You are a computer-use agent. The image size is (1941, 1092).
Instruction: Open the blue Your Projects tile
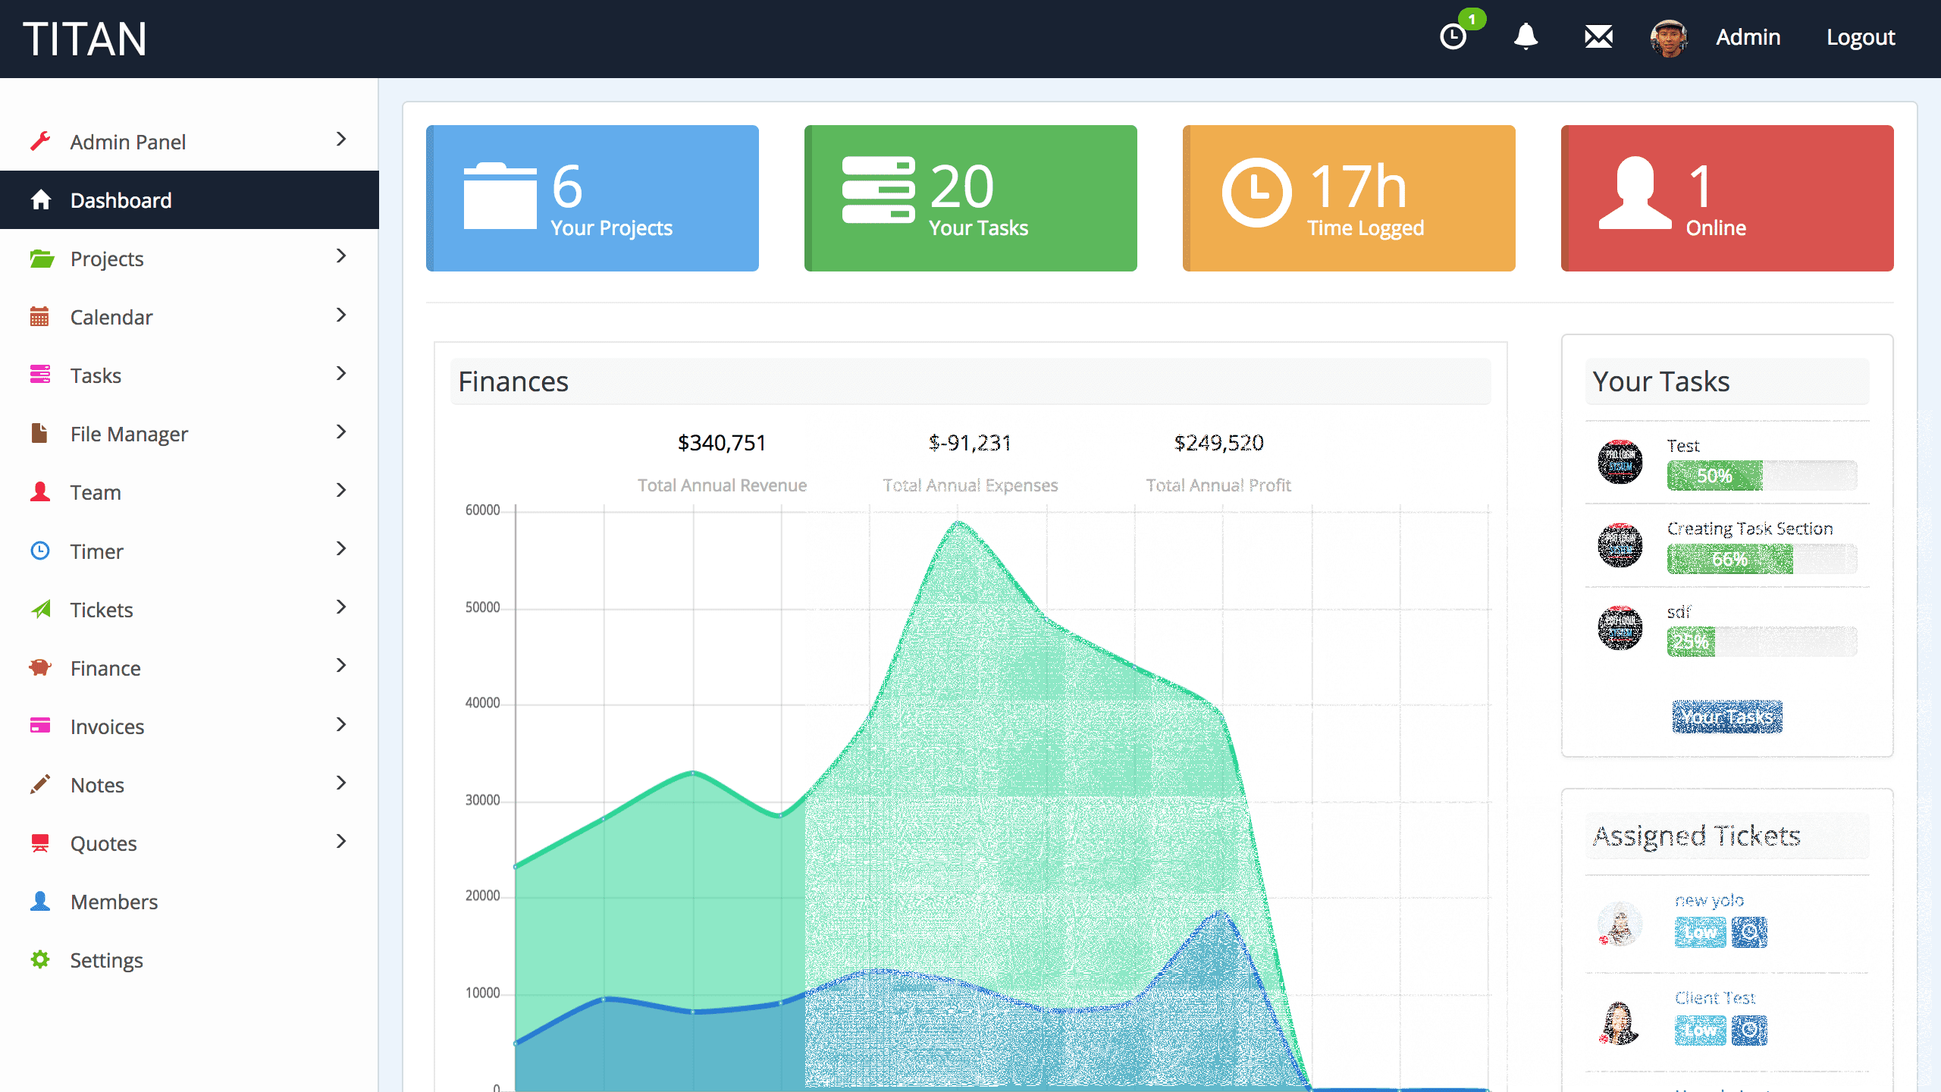coord(592,198)
